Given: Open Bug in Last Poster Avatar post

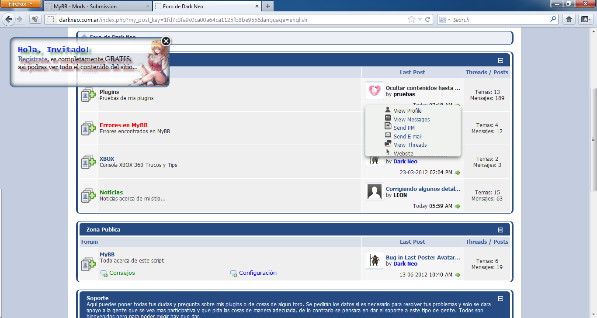Looking at the screenshot, I should point(423,258).
